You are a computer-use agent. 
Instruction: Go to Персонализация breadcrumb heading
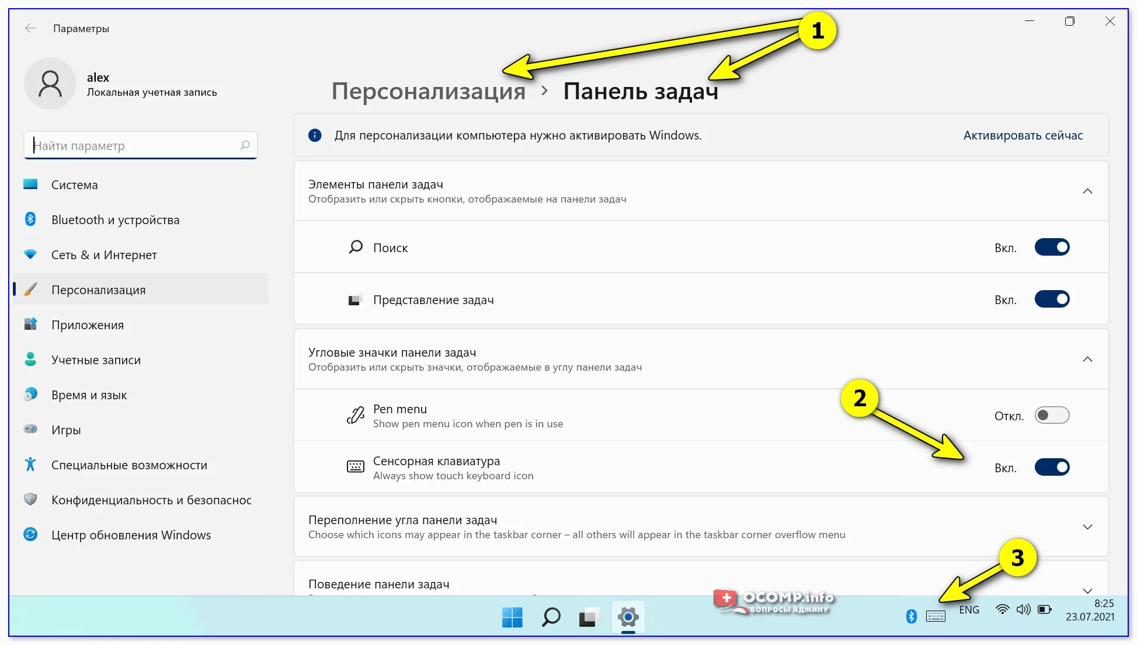(x=428, y=92)
